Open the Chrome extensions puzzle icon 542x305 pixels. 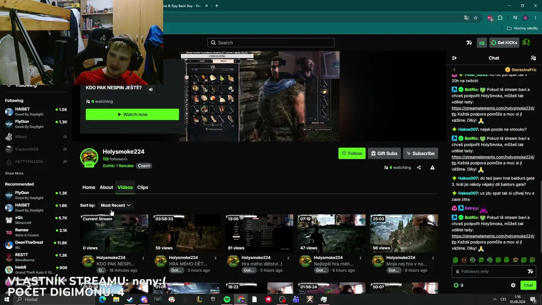[500, 18]
